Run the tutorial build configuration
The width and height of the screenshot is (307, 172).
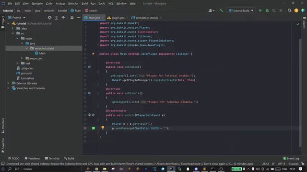click(x=260, y=11)
